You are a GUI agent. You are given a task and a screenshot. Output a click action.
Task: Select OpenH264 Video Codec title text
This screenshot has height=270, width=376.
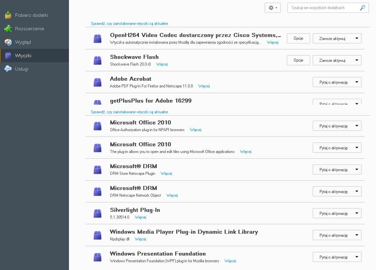pyautogui.click(x=195, y=35)
